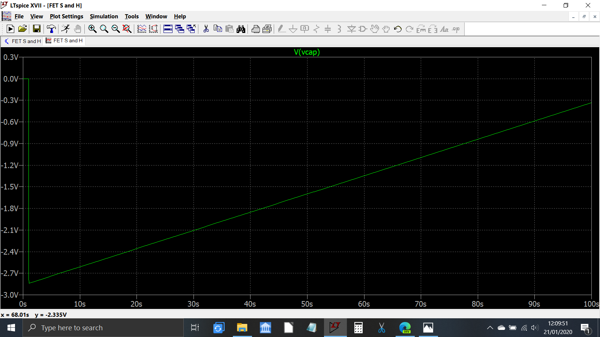Open the notification center icon
600x337 pixels.
(586, 328)
